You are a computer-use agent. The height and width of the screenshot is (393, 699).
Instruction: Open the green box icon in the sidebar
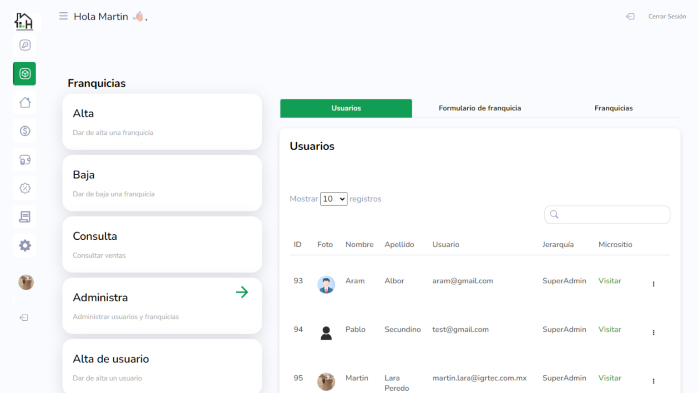click(25, 74)
